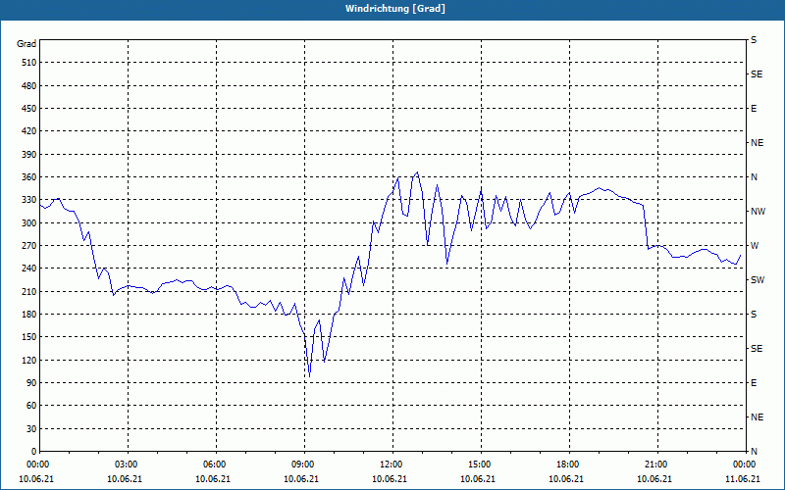Click the N compass label level with 360

click(x=754, y=177)
